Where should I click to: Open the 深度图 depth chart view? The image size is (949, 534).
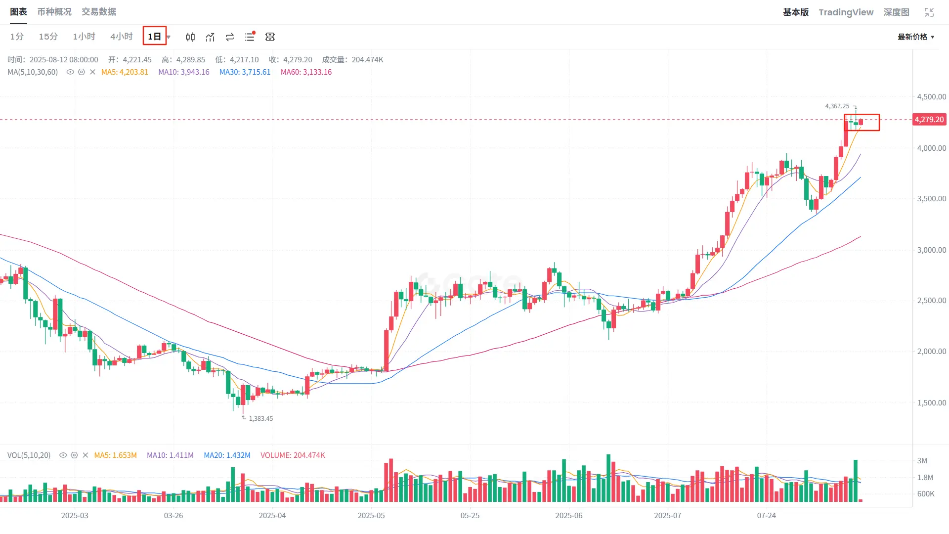(896, 12)
